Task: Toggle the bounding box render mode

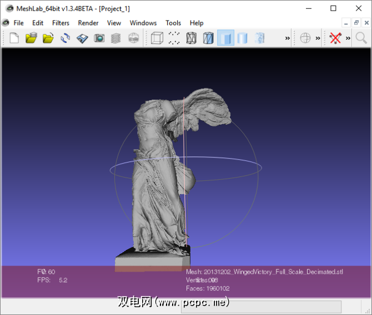Action: [157, 38]
